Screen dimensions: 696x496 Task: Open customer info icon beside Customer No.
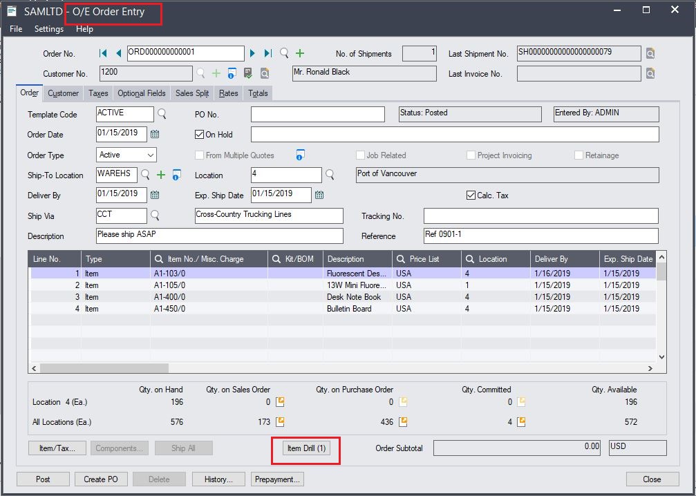click(x=232, y=73)
